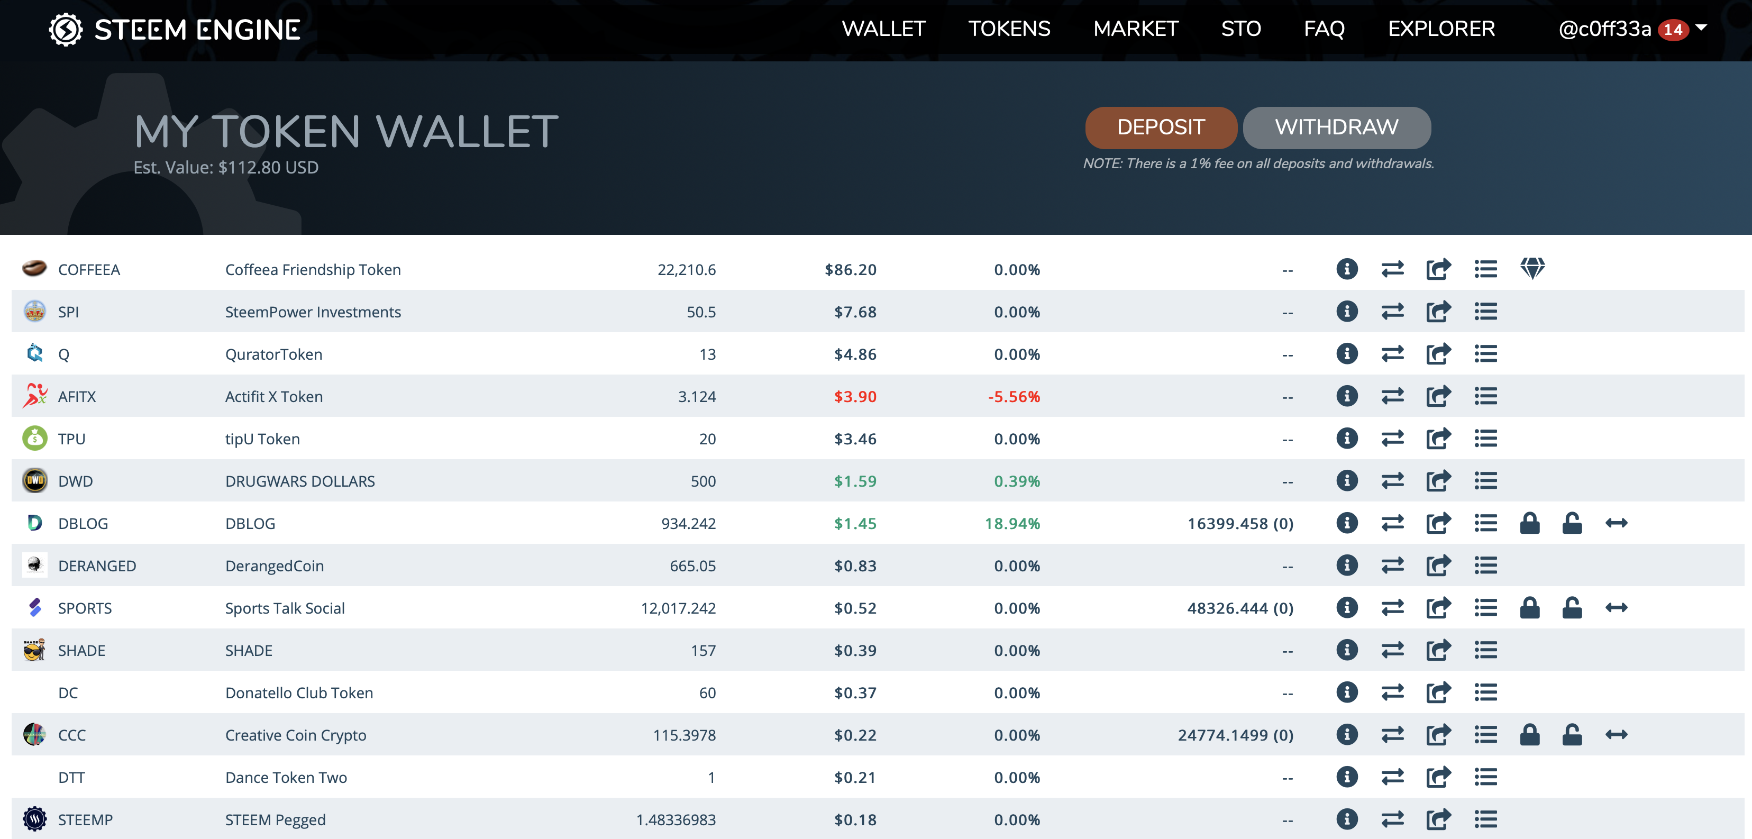Image resolution: width=1752 pixels, height=839 pixels.
Task: Delegate DBLOG with double-arrow icon
Action: 1616,523
